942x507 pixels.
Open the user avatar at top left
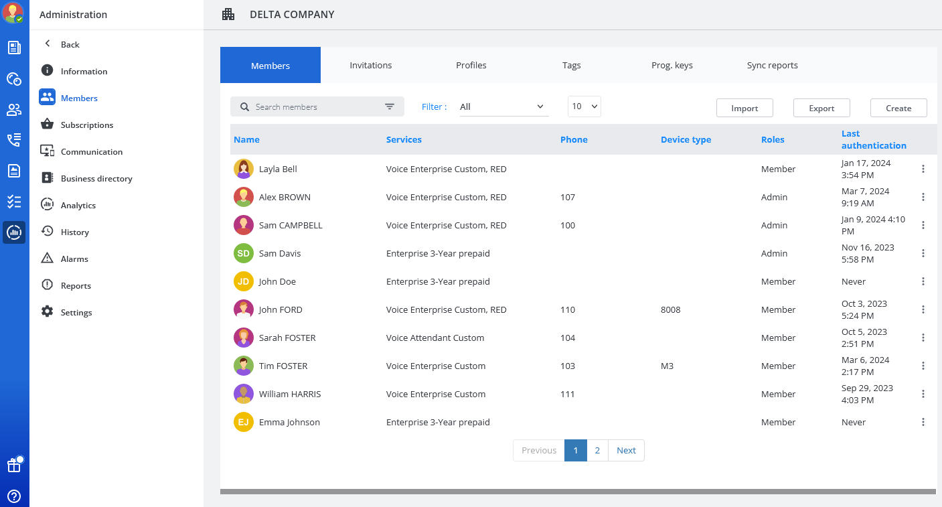coord(13,13)
